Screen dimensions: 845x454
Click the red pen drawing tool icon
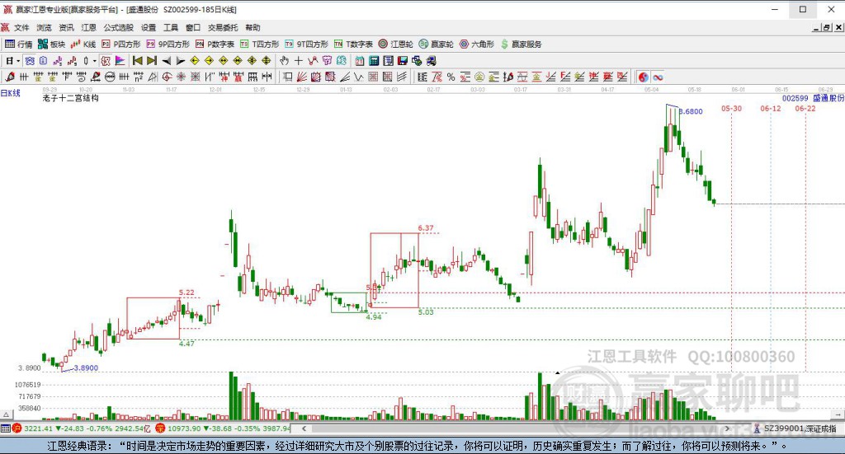click(x=9, y=77)
